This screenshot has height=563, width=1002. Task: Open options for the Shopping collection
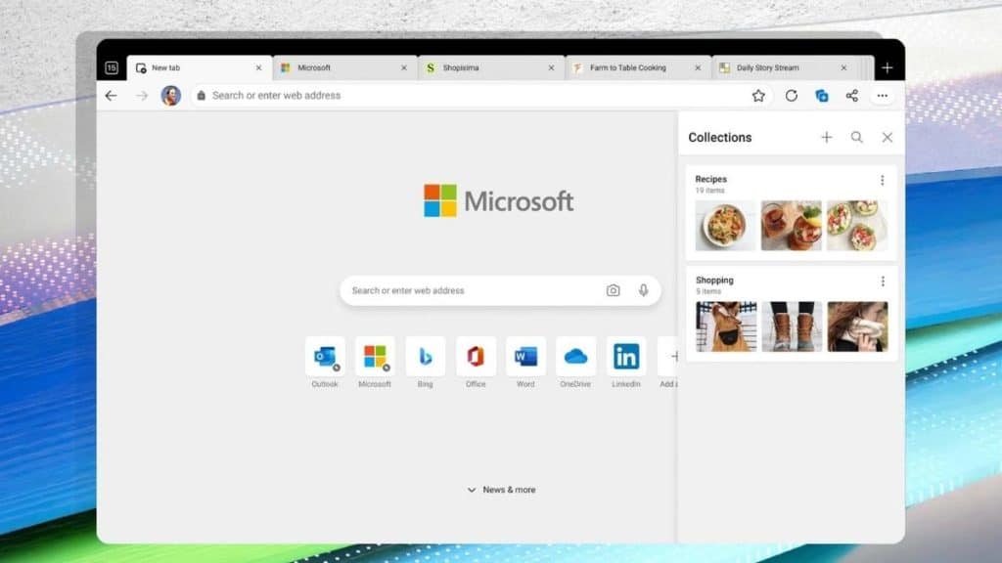(x=884, y=281)
